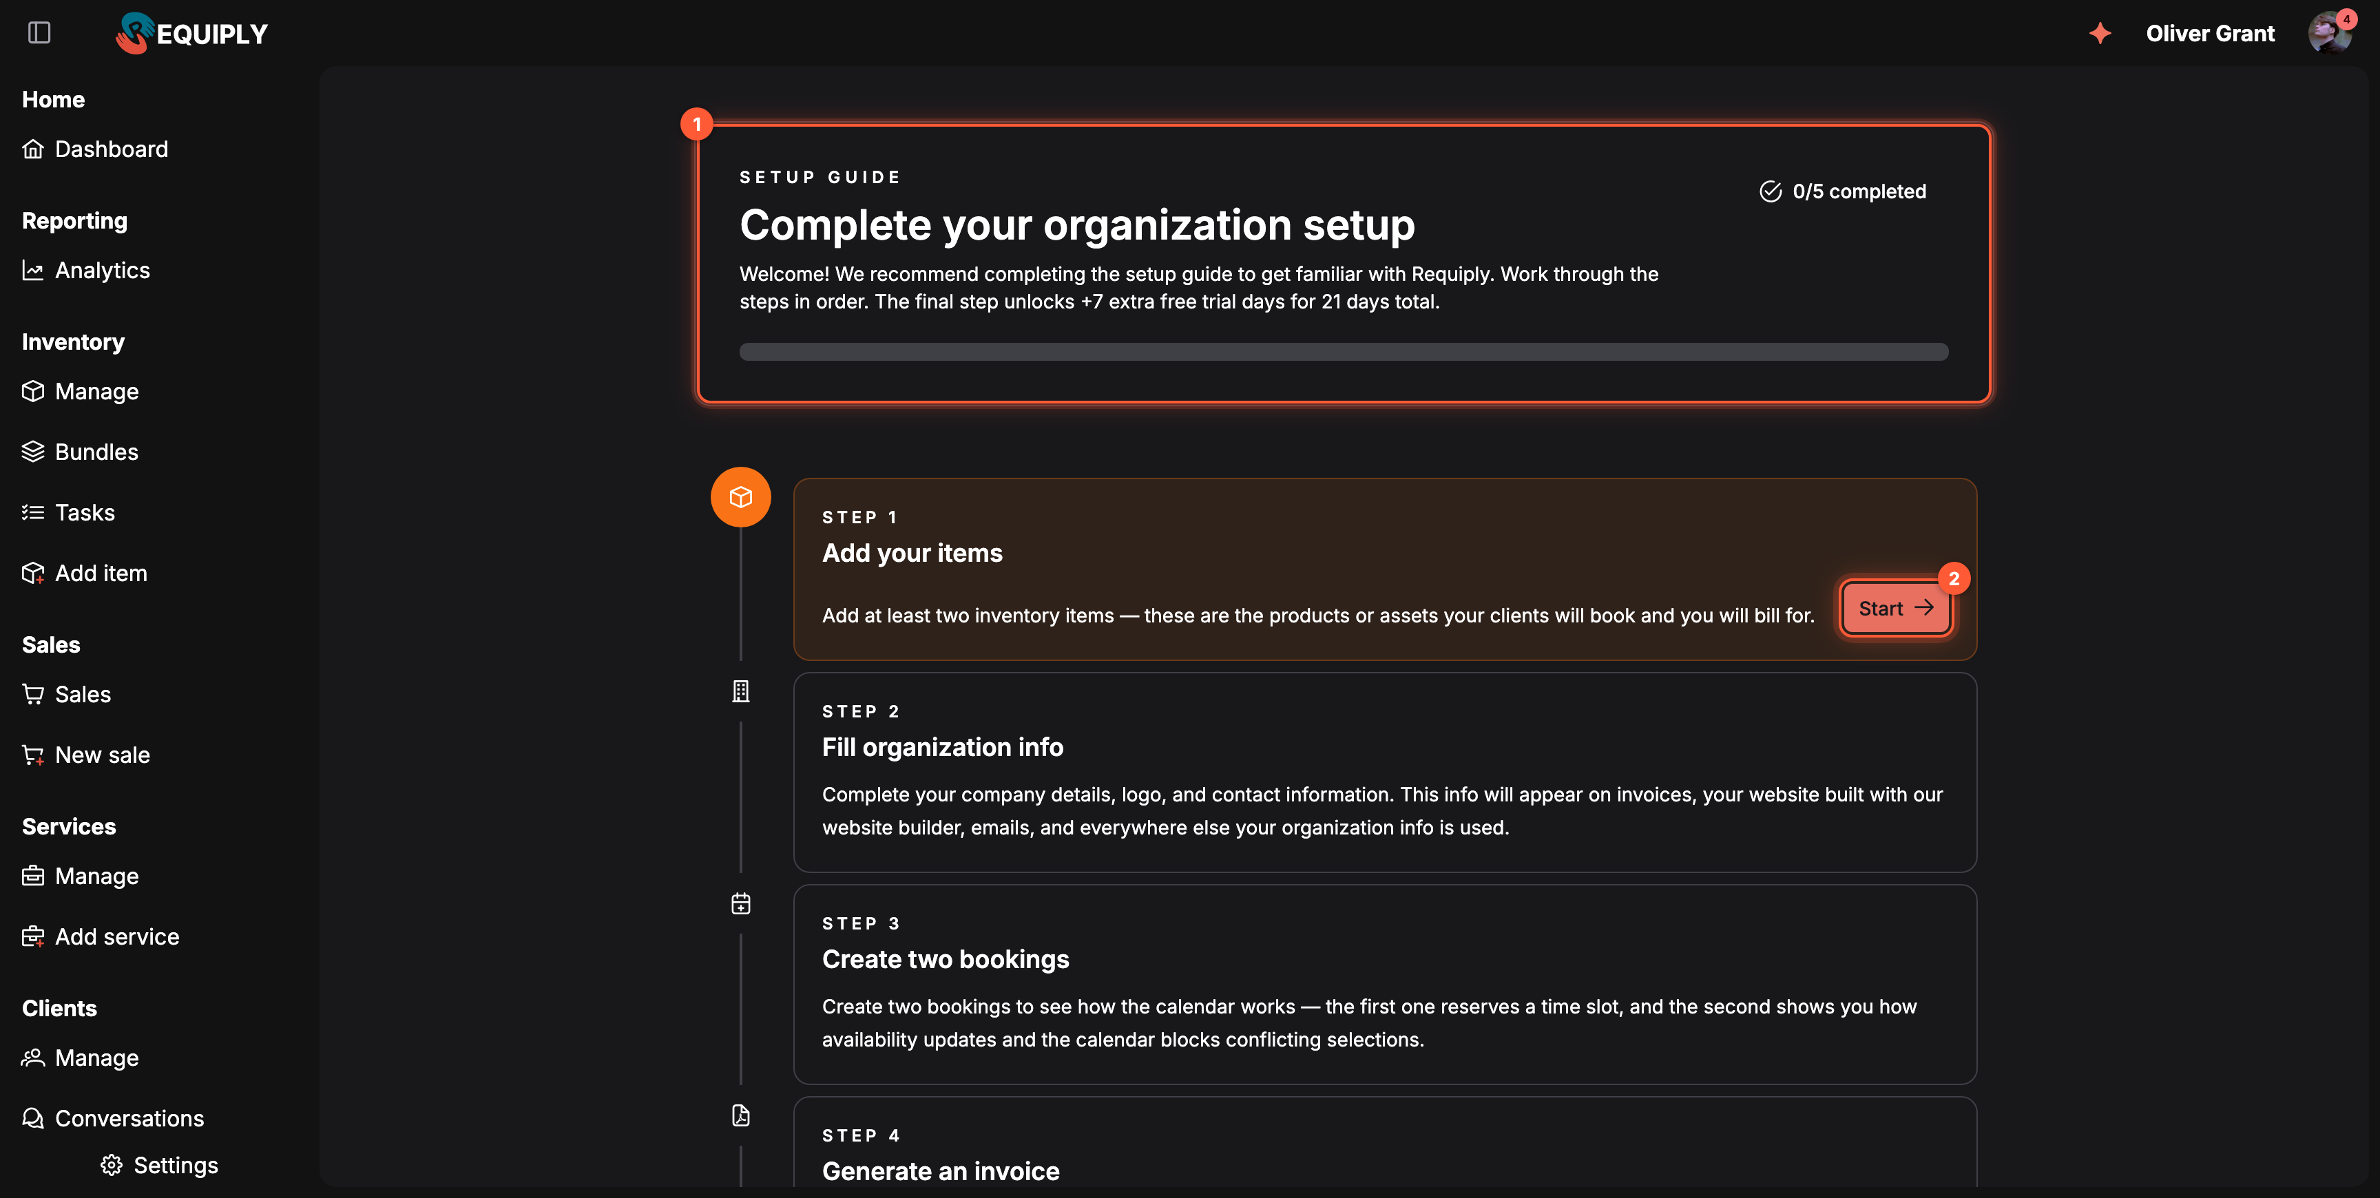Open Tasks in the sidebar

pos(68,512)
